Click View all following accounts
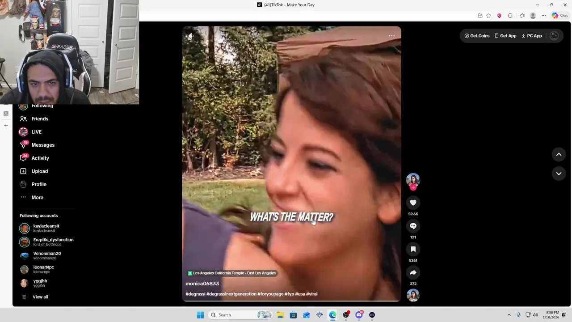 [x=35, y=297]
